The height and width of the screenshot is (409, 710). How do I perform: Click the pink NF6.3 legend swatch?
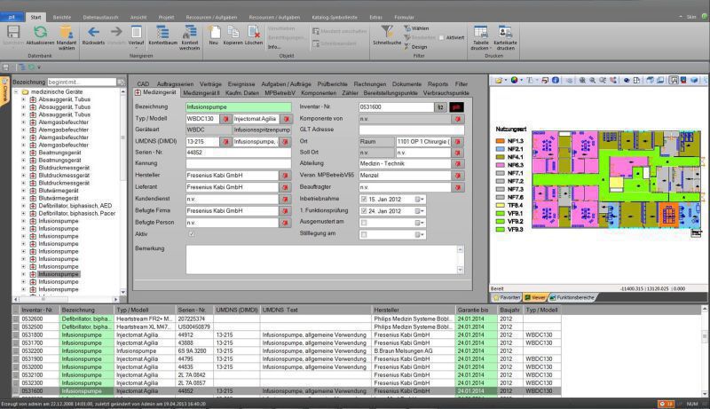(x=501, y=165)
